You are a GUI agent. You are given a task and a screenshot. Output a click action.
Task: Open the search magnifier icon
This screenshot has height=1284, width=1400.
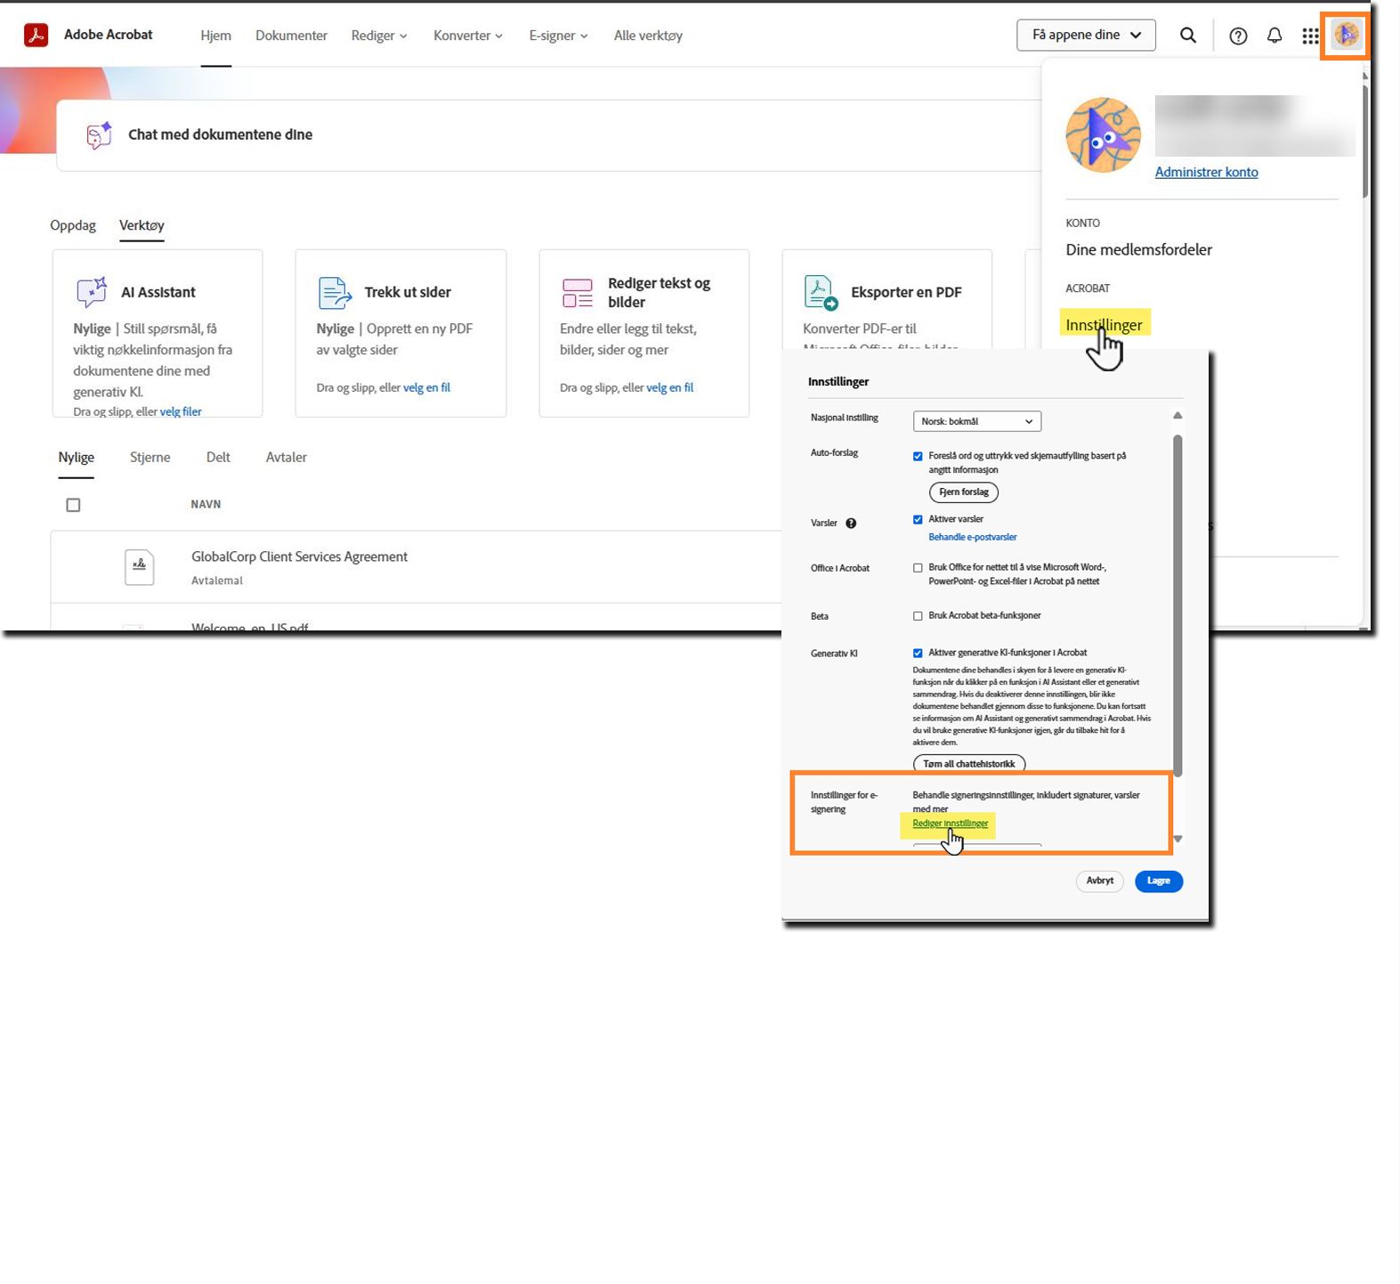click(1187, 35)
